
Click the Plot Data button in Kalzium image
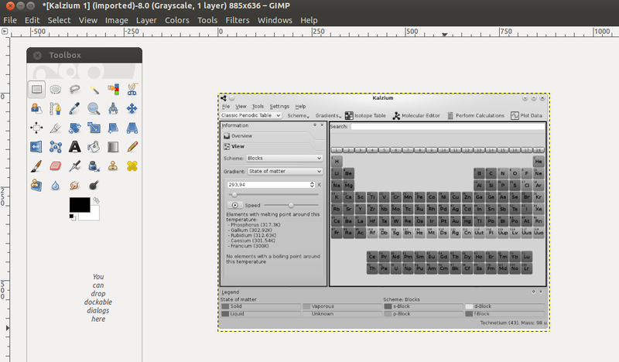[527, 116]
